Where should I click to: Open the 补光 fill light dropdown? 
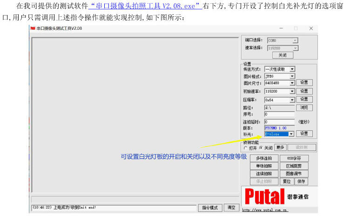[x=291, y=134]
